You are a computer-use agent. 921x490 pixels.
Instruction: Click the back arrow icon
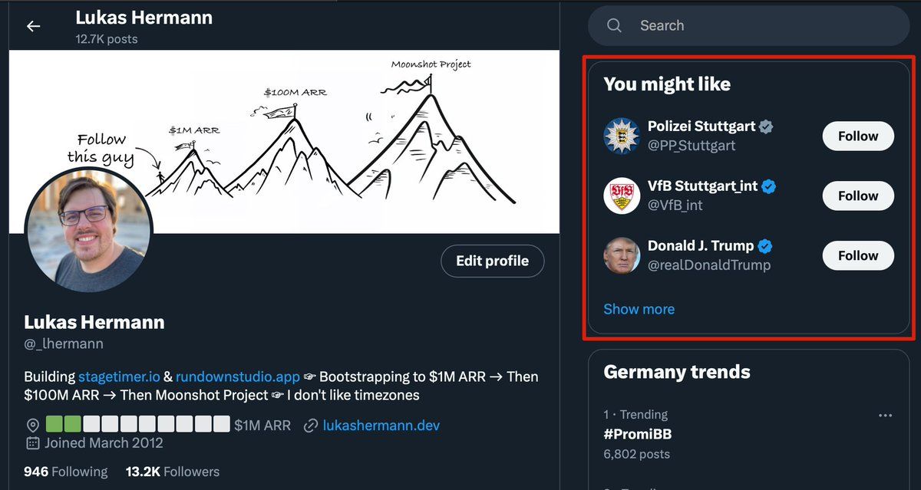[33, 26]
